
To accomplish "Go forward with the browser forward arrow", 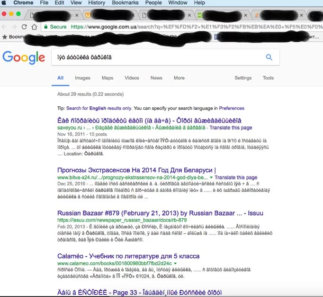I will pyautogui.click(x=14, y=27).
